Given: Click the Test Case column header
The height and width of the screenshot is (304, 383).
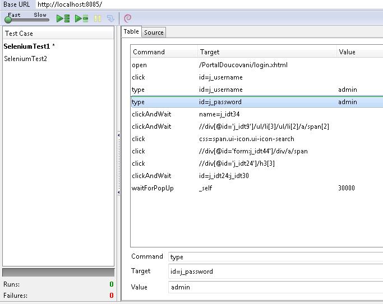Looking at the screenshot, I should [x=58, y=34].
